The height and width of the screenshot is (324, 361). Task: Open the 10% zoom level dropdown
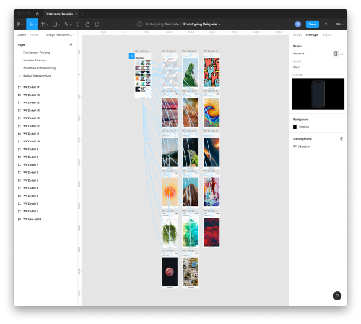(x=339, y=24)
